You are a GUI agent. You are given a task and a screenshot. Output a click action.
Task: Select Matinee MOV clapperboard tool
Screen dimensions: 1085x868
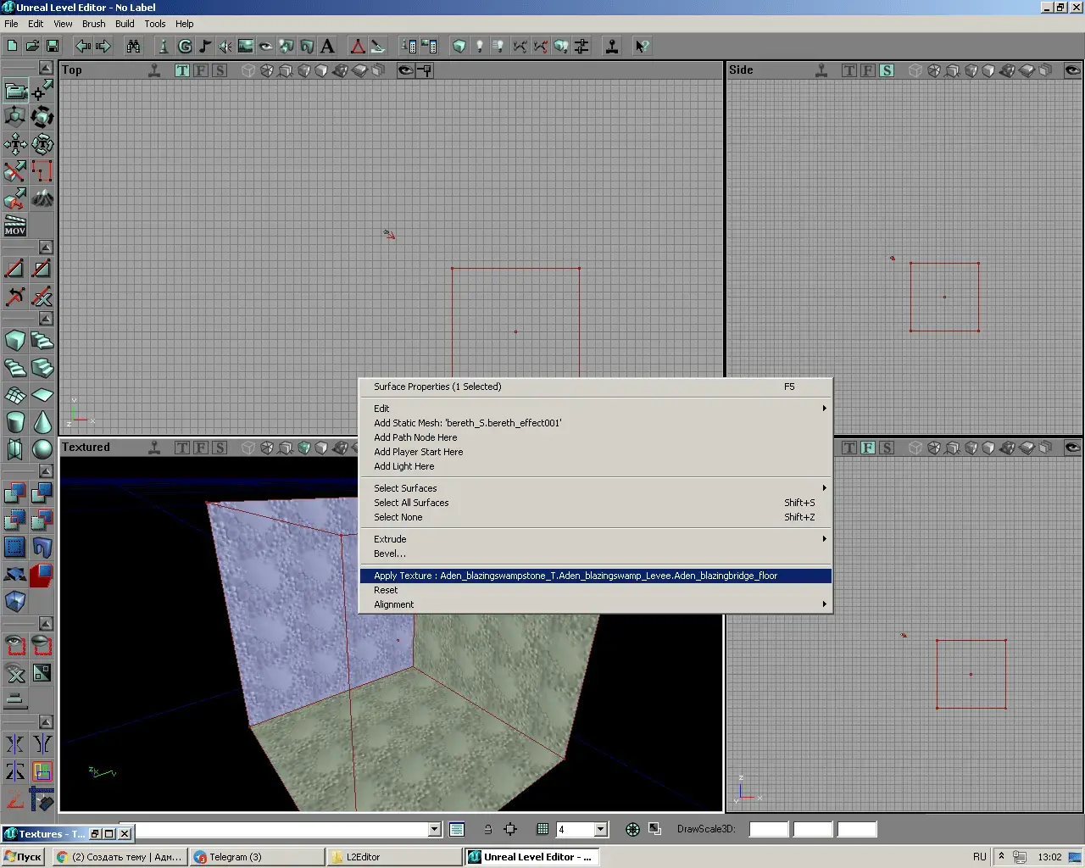[15, 225]
